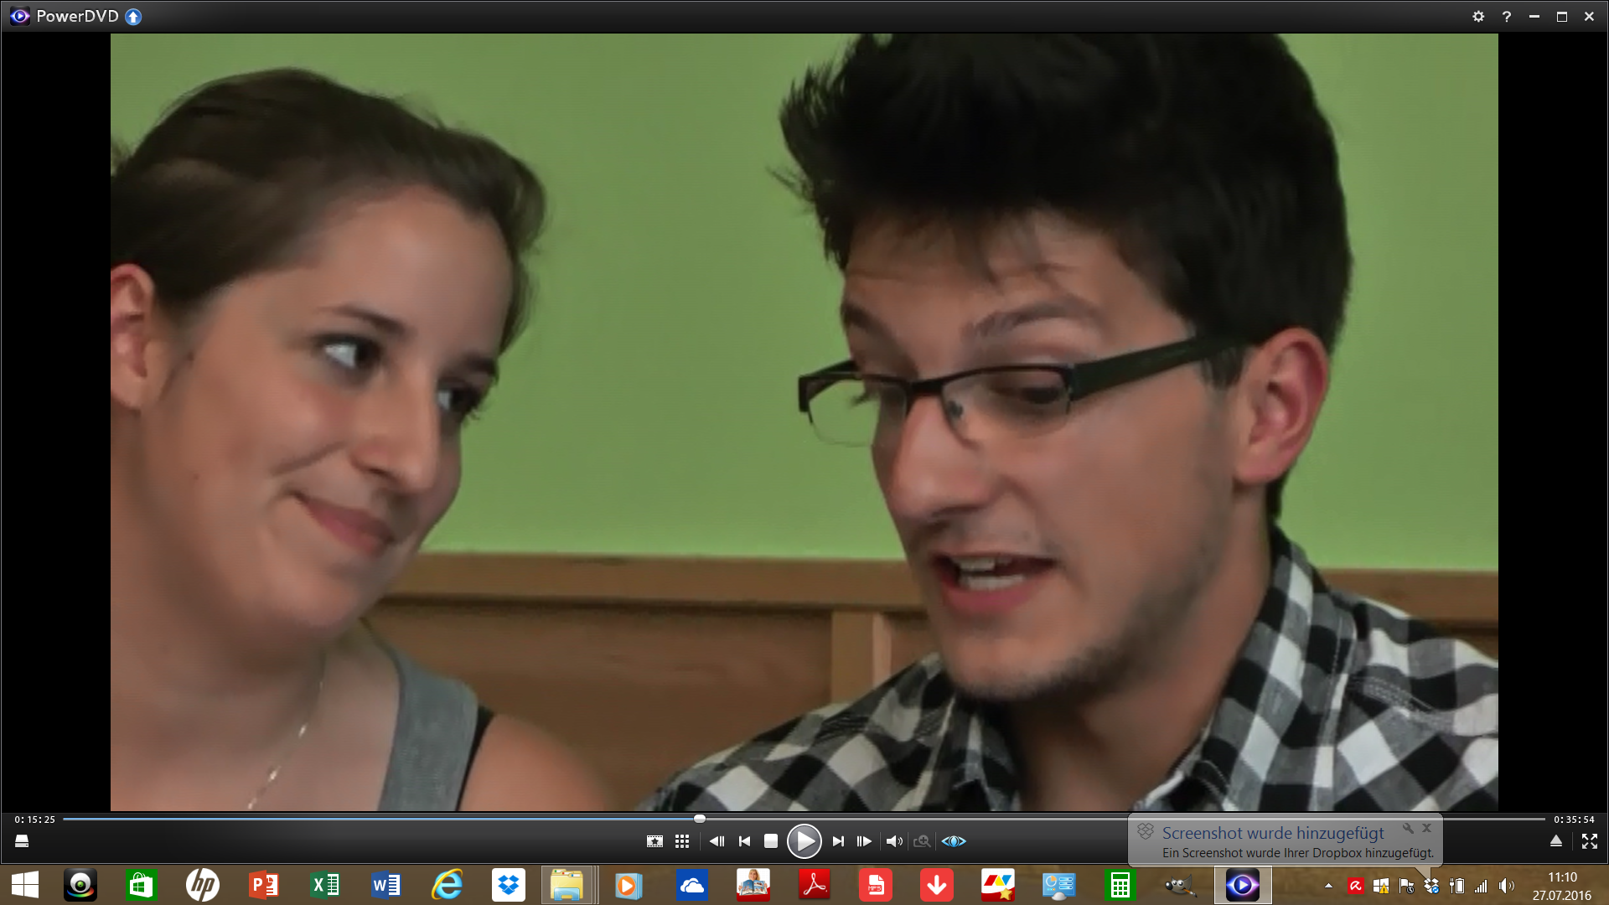Open the eject menu arrow
Viewport: 1609px width, 905px height.
pyautogui.click(x=1556, y=840)
